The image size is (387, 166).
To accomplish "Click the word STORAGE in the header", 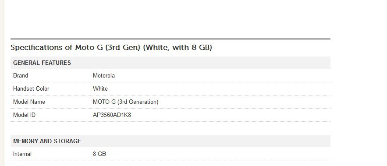I will coord(67,141).
